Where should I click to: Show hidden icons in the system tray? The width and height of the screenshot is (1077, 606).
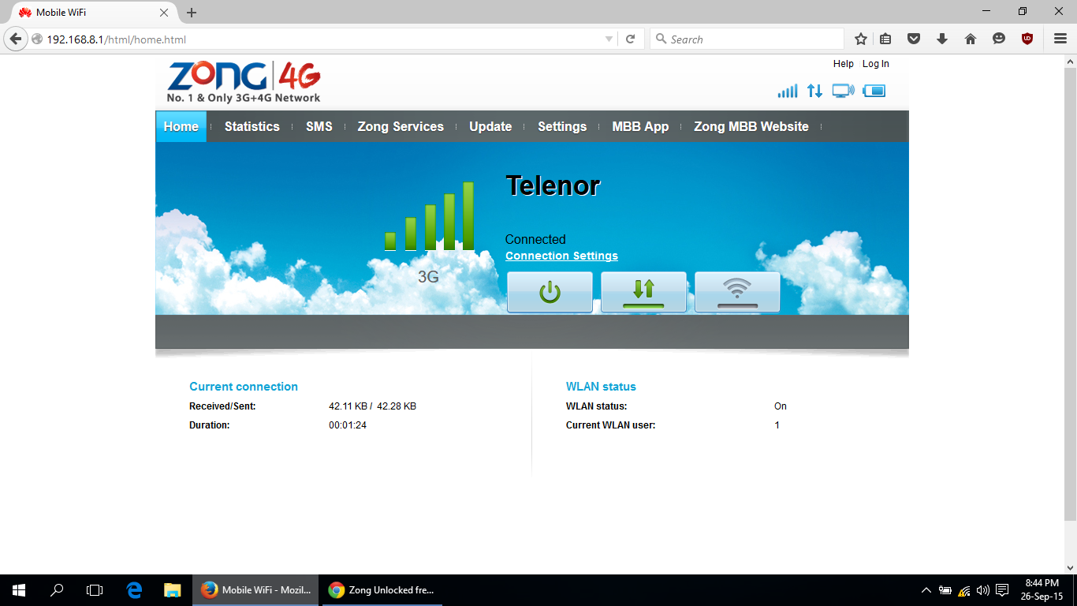(926, 590)
